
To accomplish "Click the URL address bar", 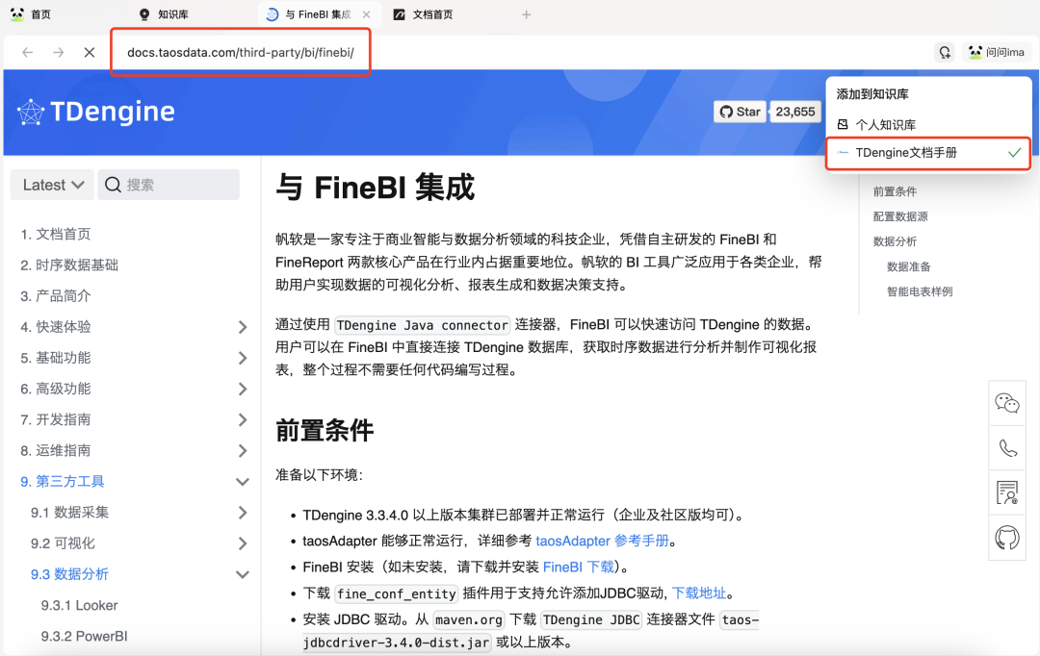I will tap(240, 52).
